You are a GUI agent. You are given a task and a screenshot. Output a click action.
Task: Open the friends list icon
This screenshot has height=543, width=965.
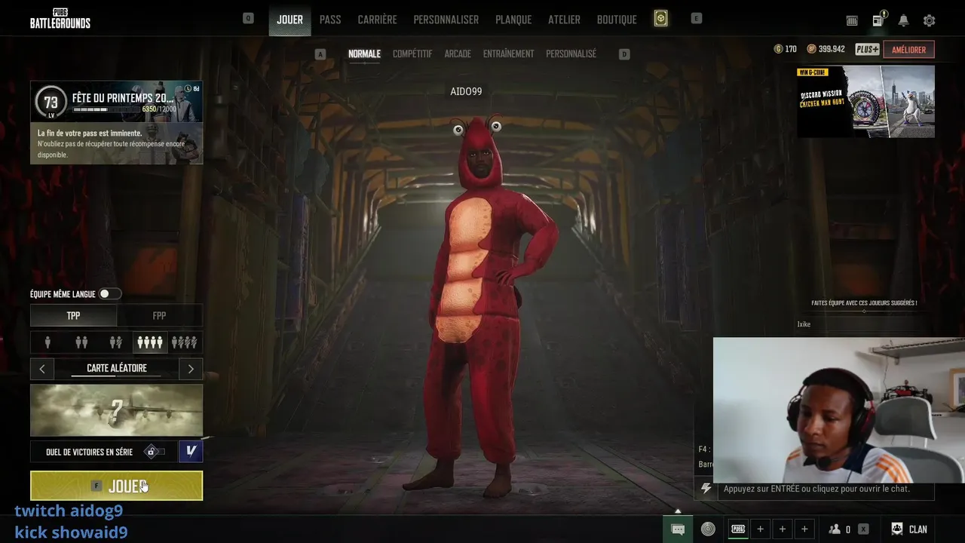[x=835, y=529]
